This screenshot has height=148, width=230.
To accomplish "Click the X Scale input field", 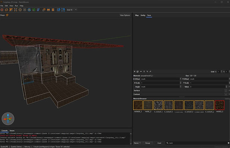I will click(x=160, y=83).
